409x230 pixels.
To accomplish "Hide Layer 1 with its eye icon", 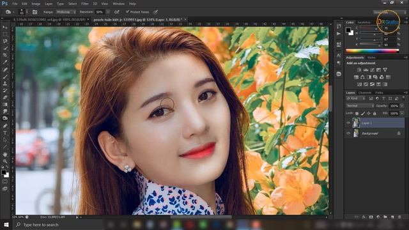I will (x=348, y=123).
